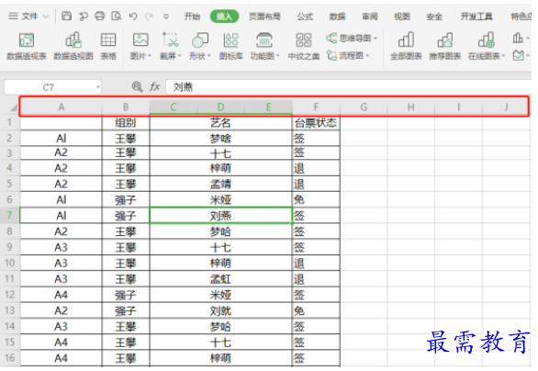Click the selected cell containing 刘燕
The image size is (538, 371).
tap(220, 216)
